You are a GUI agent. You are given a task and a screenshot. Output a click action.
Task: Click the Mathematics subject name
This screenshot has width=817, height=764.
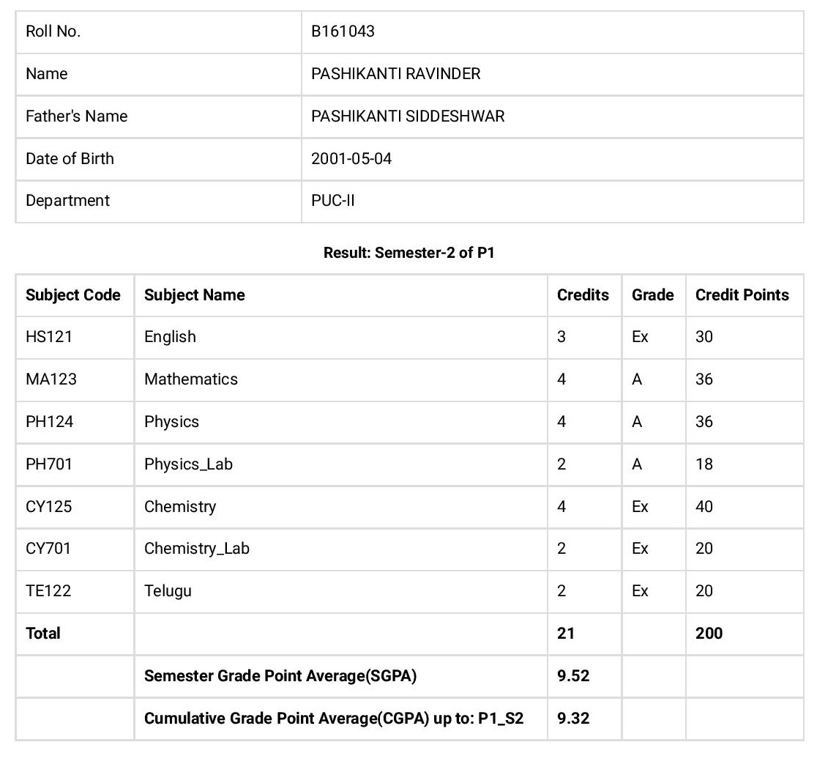point(191,379)
